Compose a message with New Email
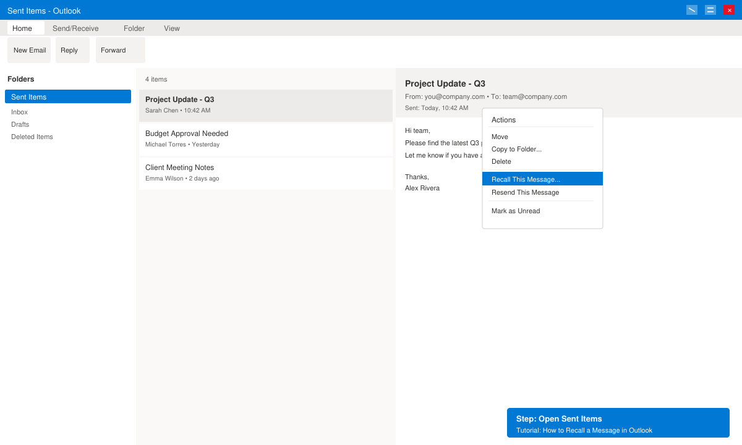 coord(29,50)
